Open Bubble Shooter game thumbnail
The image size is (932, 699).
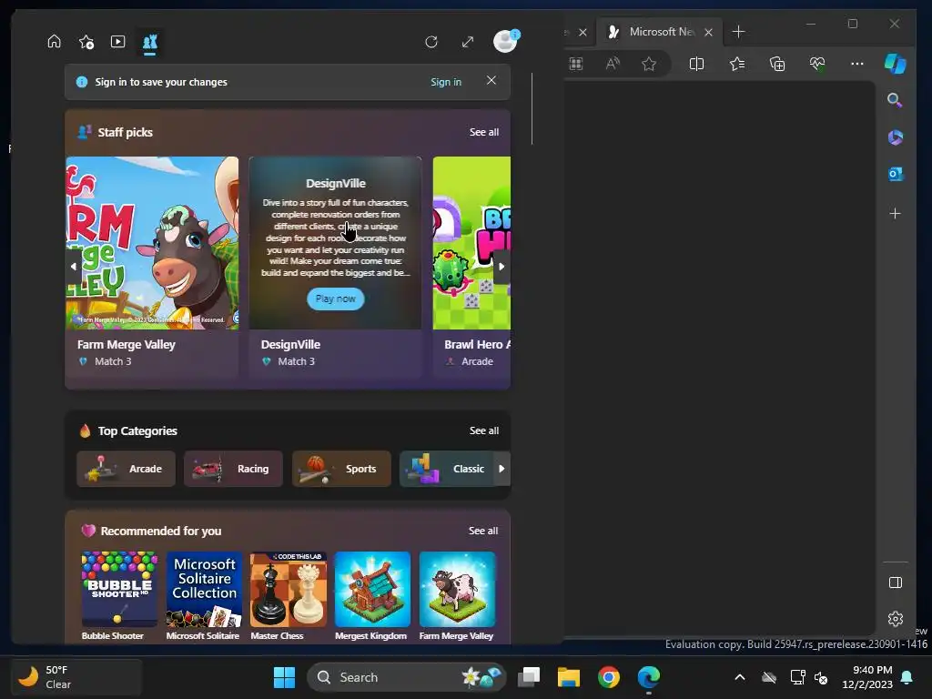pyautogui.click(x=119, y=589)
